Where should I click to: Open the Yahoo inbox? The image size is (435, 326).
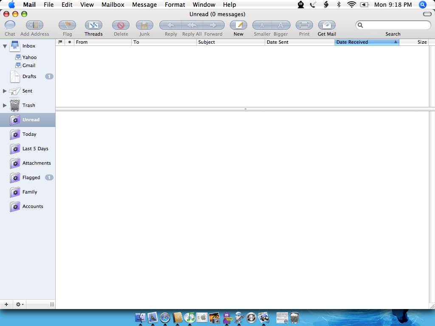[29, 57]
